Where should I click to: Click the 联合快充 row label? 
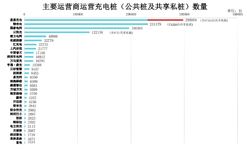pyautogui.click(x=16, y=110)
